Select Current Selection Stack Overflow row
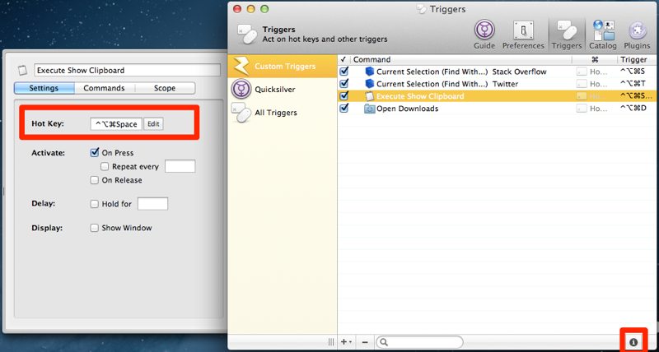 497,72
